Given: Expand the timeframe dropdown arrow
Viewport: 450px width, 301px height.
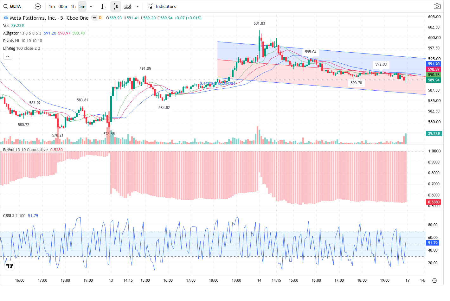Looking at the screenshot, I should 91,6.
